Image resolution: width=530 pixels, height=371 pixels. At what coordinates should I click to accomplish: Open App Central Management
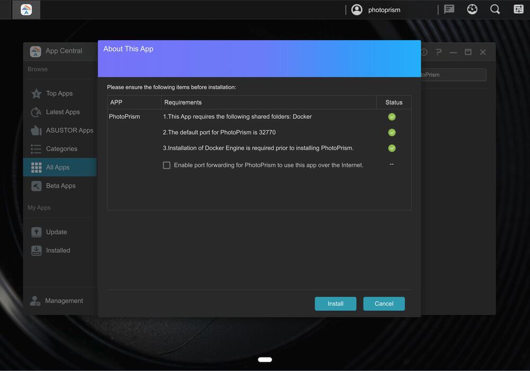tap(64, 301)
